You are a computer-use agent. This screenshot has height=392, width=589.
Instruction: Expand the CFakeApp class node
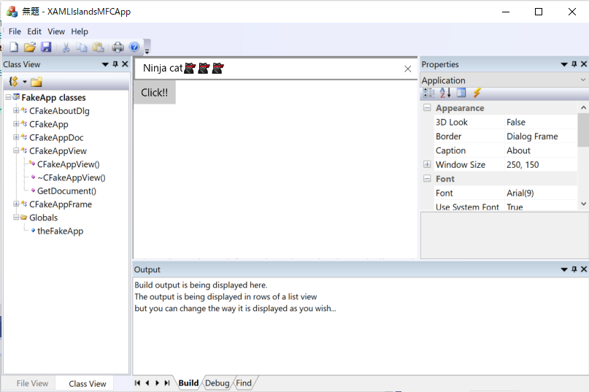(16, 123)
